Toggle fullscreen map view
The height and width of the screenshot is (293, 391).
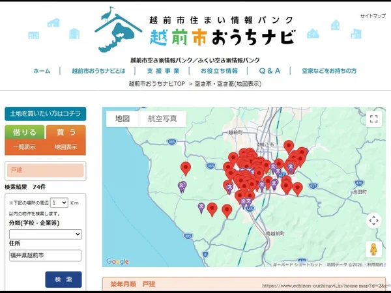pos(373,119)
